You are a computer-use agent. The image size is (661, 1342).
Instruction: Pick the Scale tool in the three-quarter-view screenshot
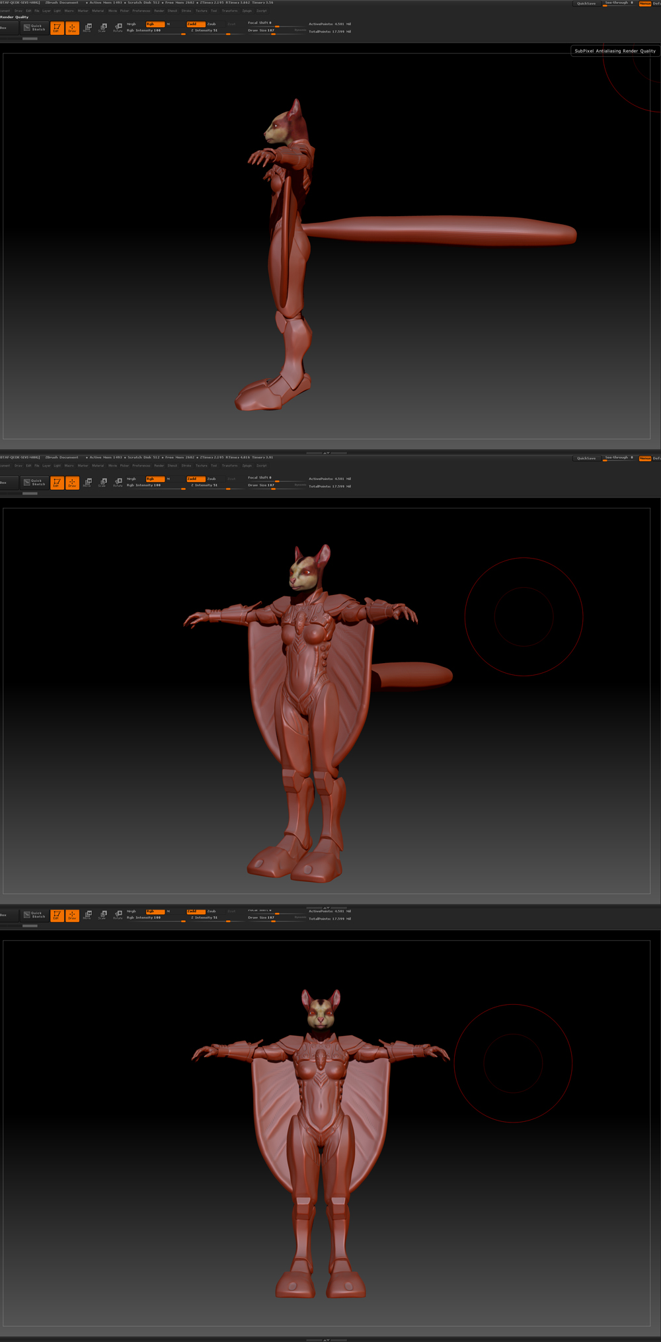102,483
